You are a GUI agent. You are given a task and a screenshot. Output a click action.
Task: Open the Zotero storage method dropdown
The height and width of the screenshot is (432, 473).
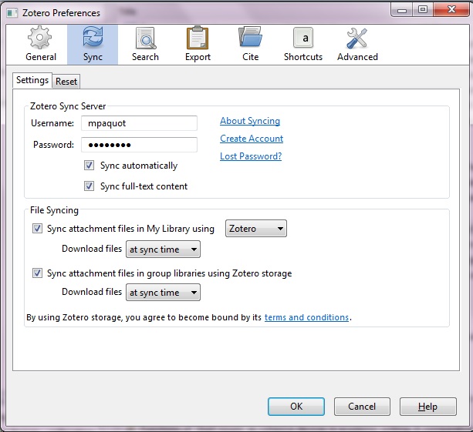(256, 229)
